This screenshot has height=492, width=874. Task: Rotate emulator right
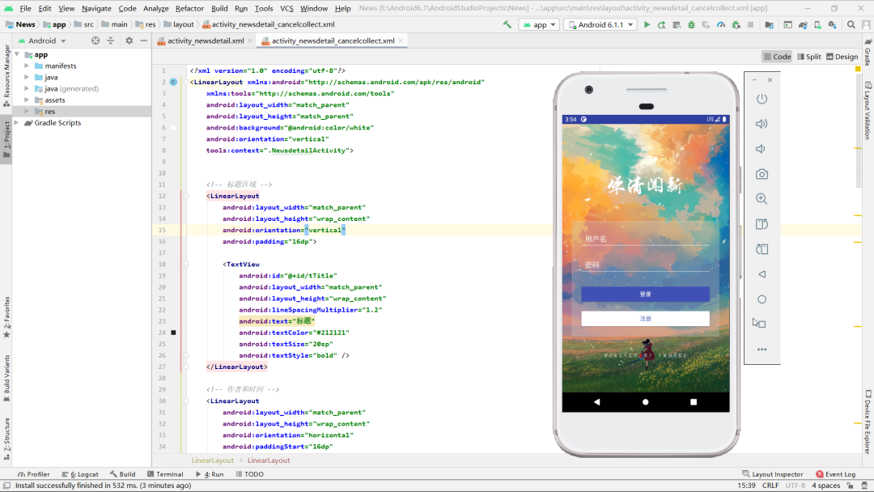tap(762, 249)
